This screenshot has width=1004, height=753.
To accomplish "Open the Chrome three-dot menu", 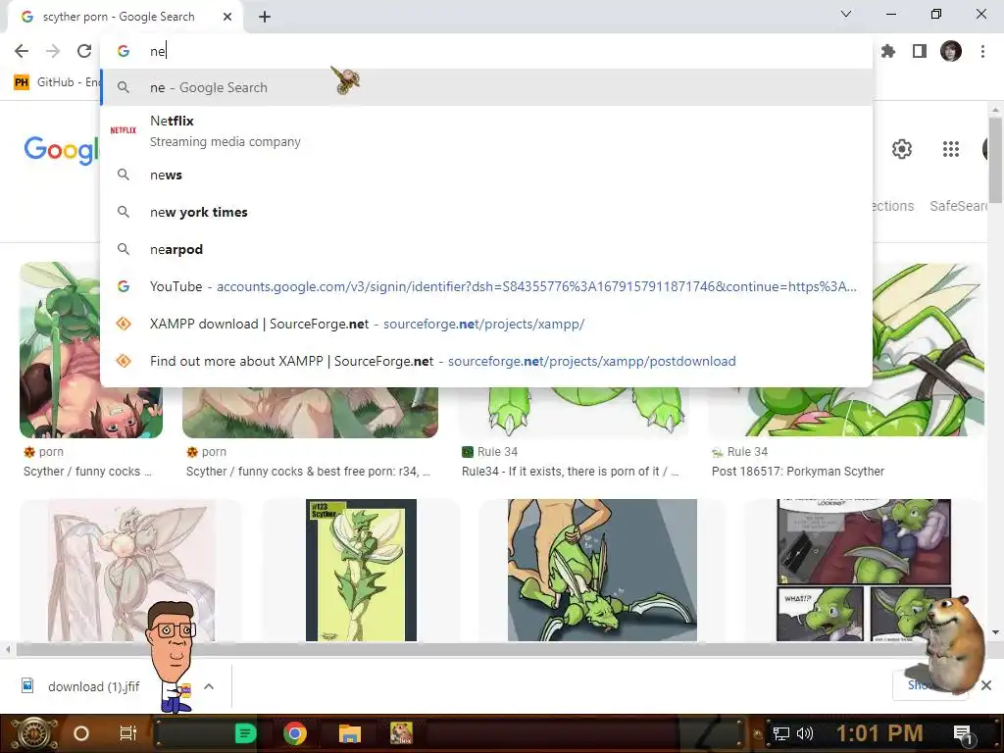I will tap(982, 51).
